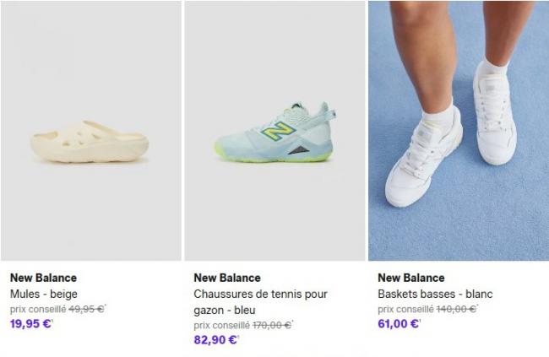Click the 19,95 € sale price
Screen dimensions: 549x357
pyautogui.click(x=31, y=323)
